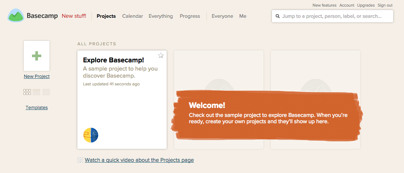Click the film strip video icon
The width and height of the screenshot is (404, 173).
click(80, 160)
